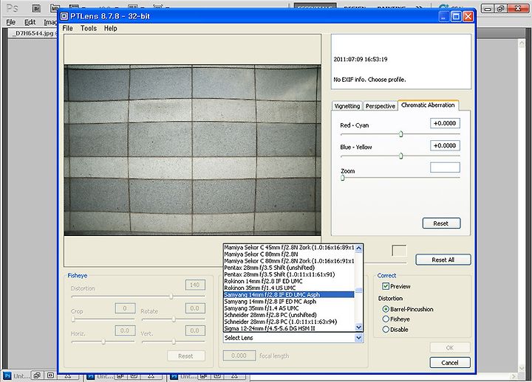The height and width of the screenshot is (382, 532).
Task: Select the Barrel-Pincushion distortion option
Action: pyautogui.click(x=386, y=309)
